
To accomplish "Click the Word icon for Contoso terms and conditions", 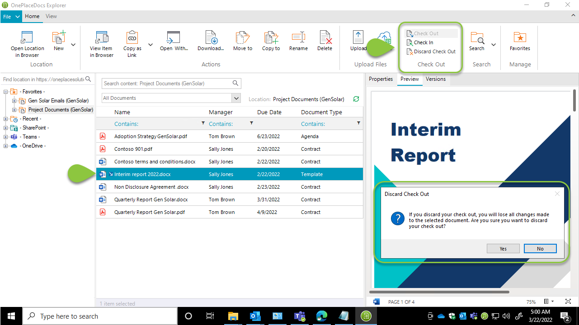I will 103,162.
